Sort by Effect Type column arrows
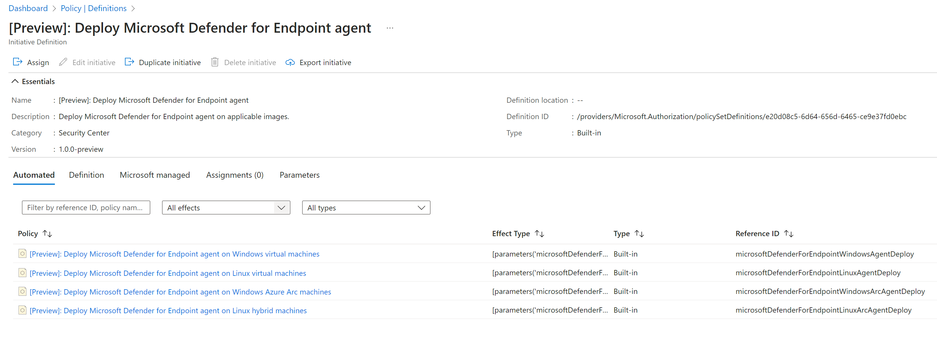 click(539, 234)
